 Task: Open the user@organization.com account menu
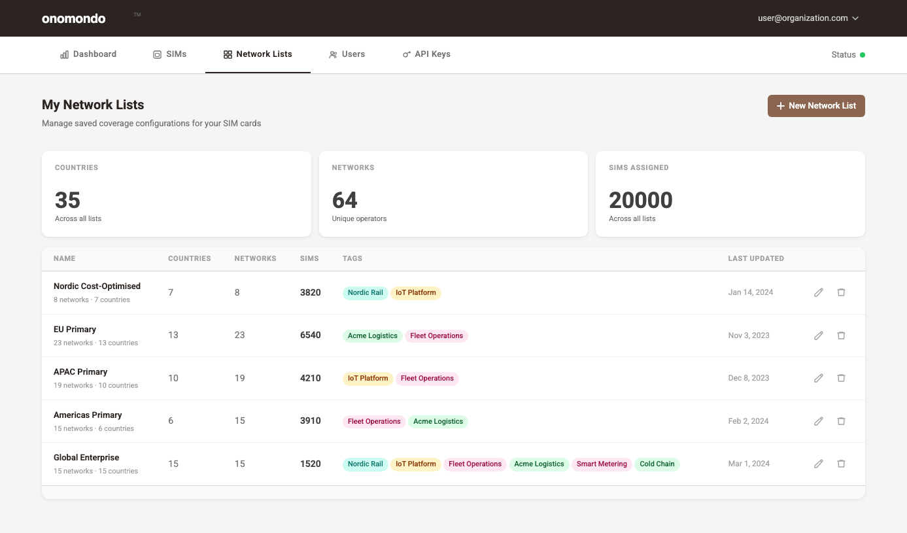pyautogui.click(x=808, y=18)
